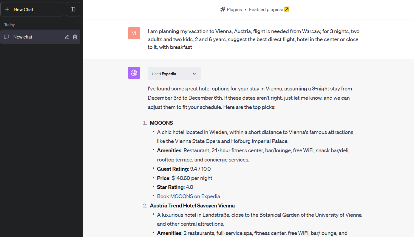Delete chat with the trash icon
This screenshot has height=237, width=414.
click(x=75, y=37)
